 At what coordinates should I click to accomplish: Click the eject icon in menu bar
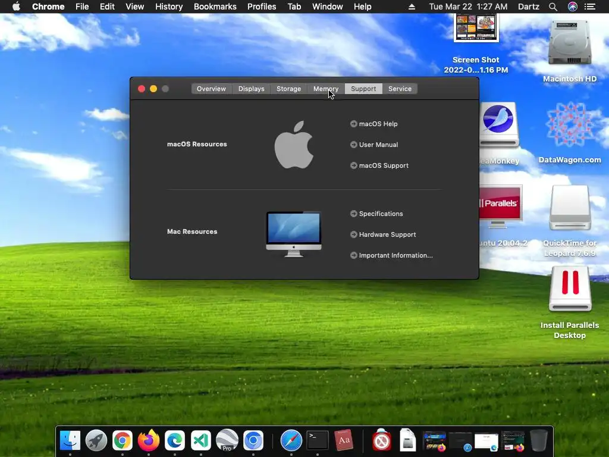[412, 7]
